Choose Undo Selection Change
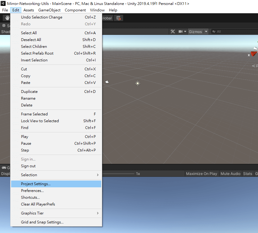Viewport: 258px width, 233px height. point(56,17)
